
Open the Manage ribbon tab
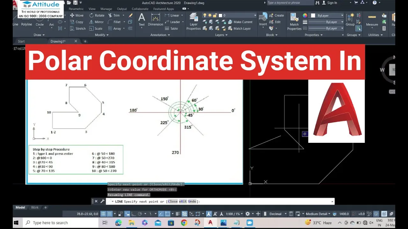[106, 9]
